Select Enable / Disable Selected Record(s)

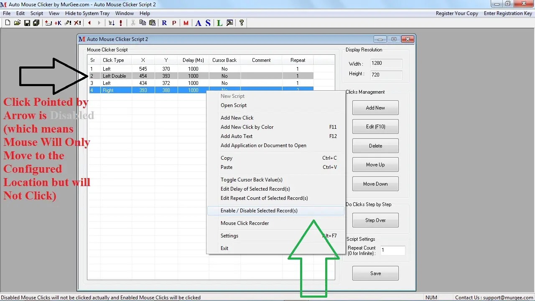pyautogui.click(x=276, y=211)
